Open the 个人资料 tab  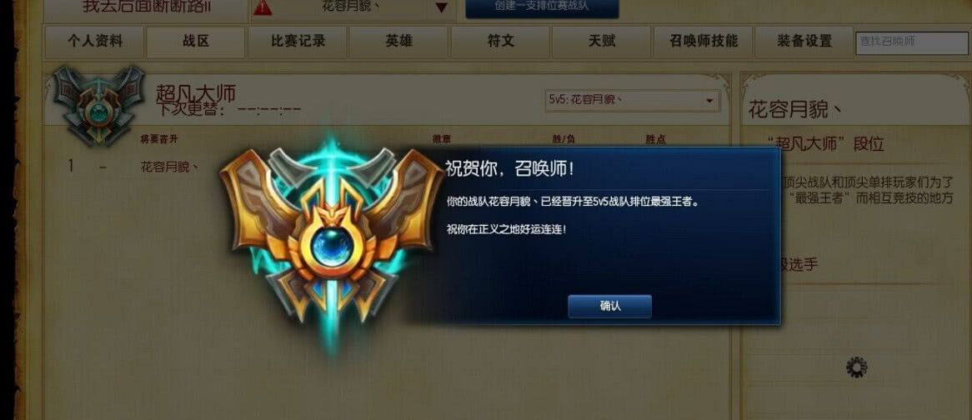(x=95, y=42)
